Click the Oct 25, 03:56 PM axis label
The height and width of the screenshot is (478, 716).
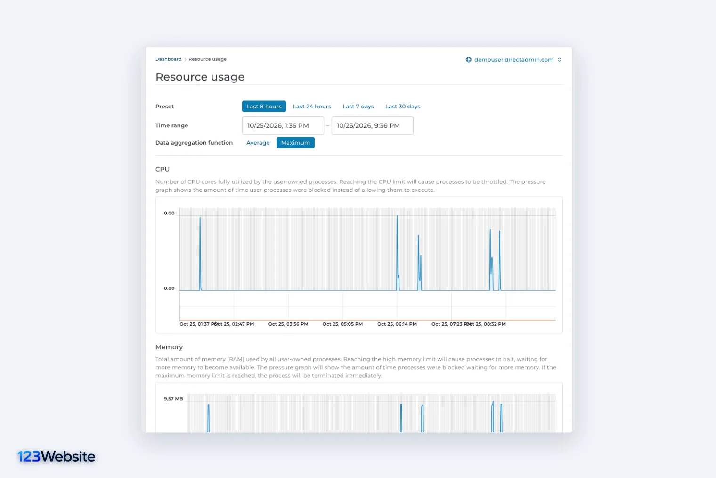coord(288,324)
